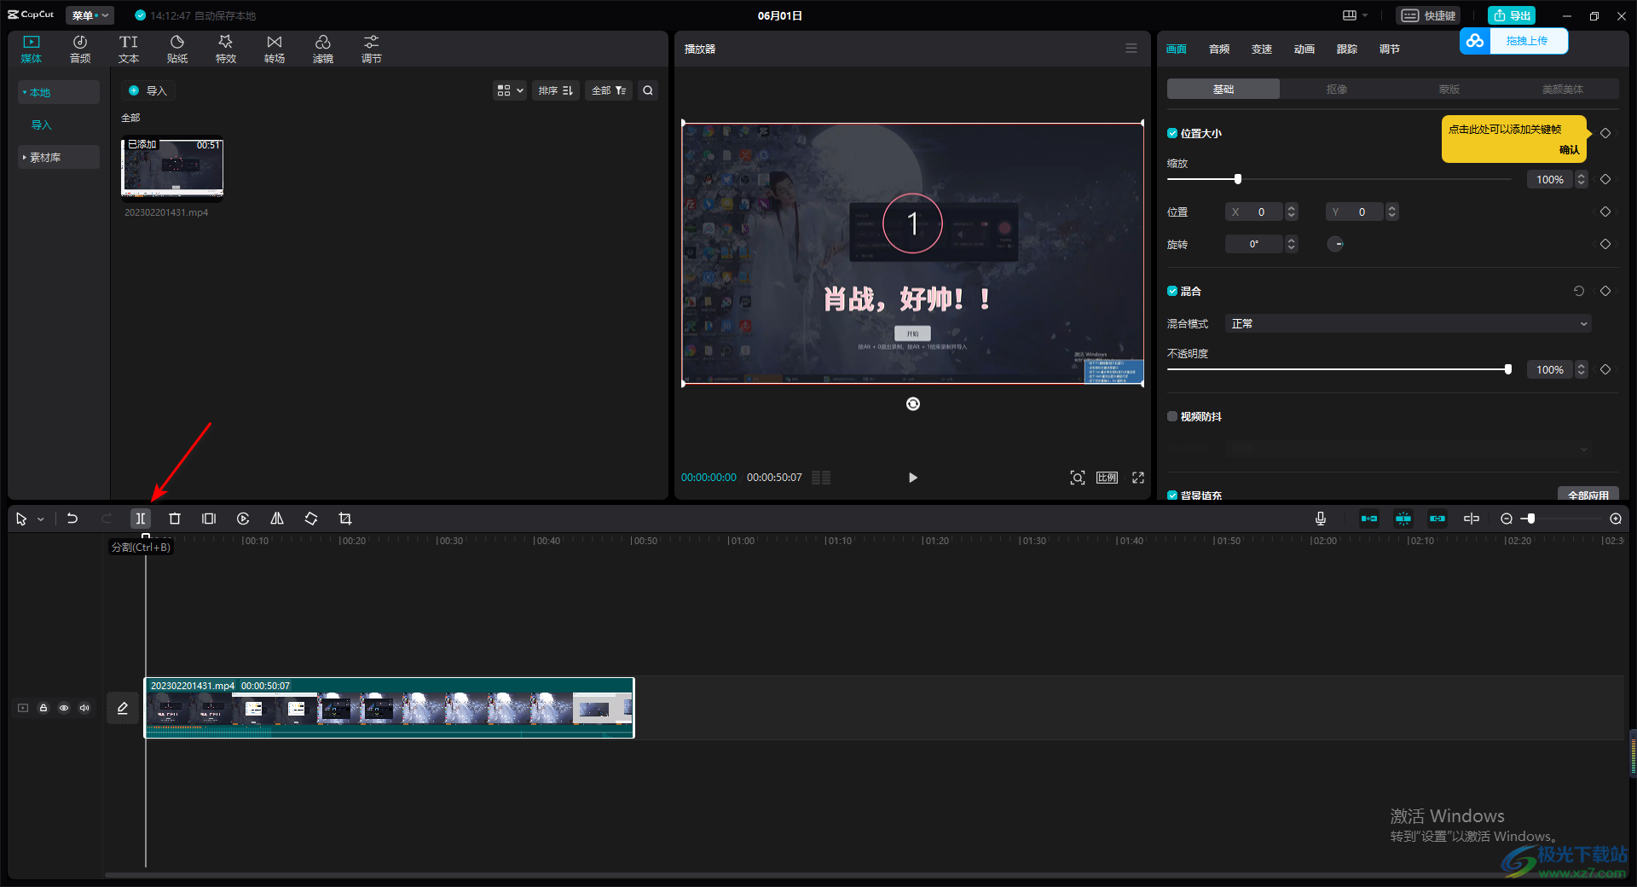The width and height of the screenshot is (1637, 887).
Task: Open the layout dropdown in title bar
Action: (1355, 15)
